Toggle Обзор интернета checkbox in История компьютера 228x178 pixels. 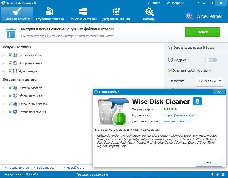pos(10,96)
